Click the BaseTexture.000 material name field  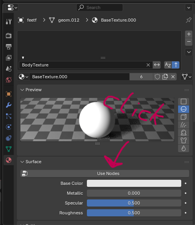pos(79,77)
